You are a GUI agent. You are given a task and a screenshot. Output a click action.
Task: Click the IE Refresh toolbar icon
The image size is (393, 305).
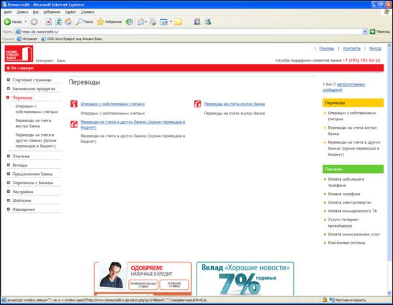tap(58, 22)
